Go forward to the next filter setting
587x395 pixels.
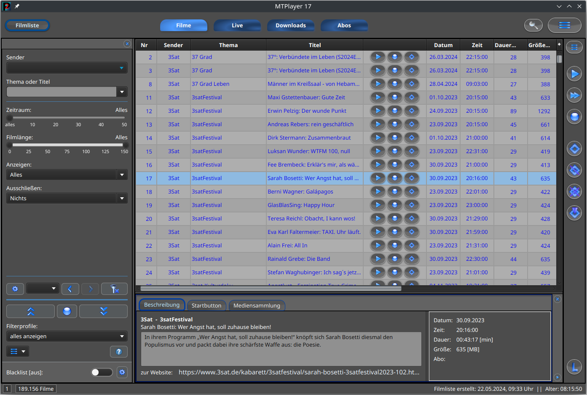pos(90,289)
